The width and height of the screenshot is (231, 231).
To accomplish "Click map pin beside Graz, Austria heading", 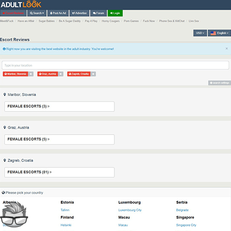I will 5,128.
